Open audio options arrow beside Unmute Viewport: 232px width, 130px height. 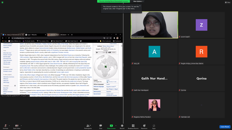tap(9, 126)
